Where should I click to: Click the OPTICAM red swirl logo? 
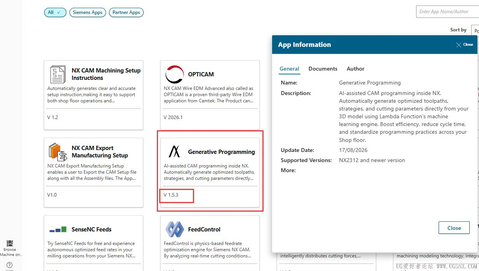pyautogui.click(x=174, y=74)
